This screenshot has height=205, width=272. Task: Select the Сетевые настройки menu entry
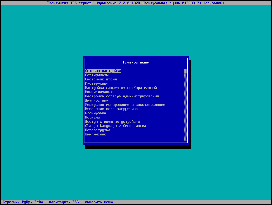coord(103,71)
